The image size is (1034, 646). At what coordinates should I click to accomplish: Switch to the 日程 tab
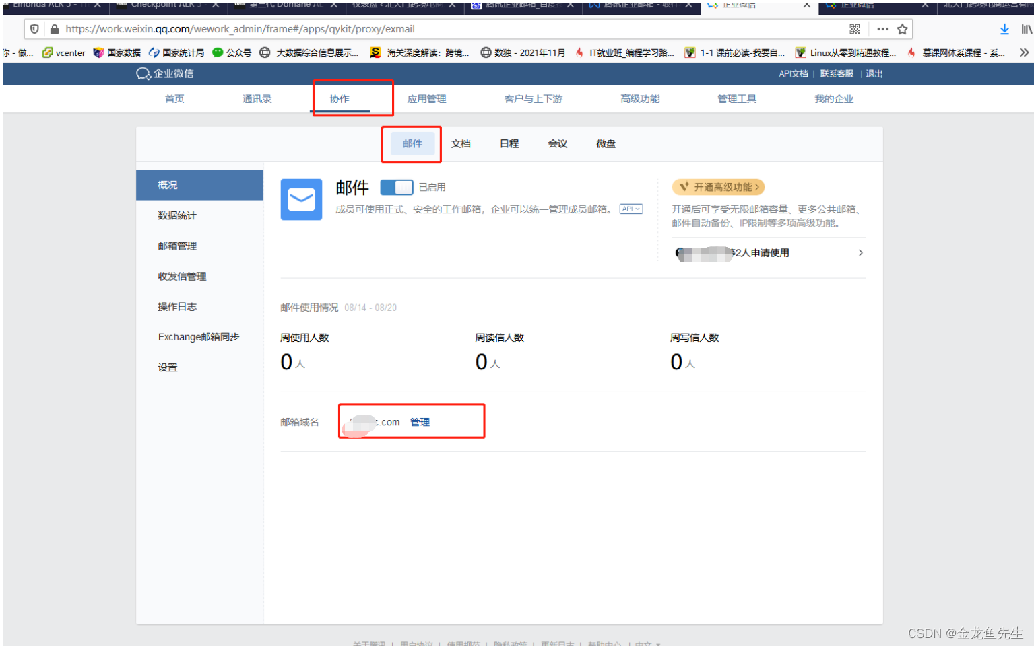click(x=509, y=143)
